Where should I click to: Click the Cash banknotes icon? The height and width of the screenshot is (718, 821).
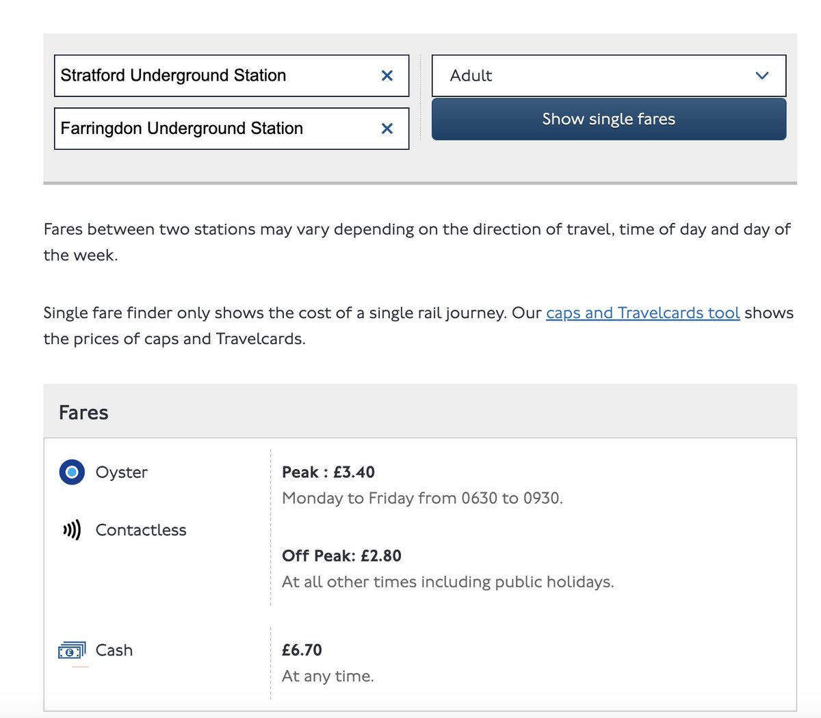point(72,650)
